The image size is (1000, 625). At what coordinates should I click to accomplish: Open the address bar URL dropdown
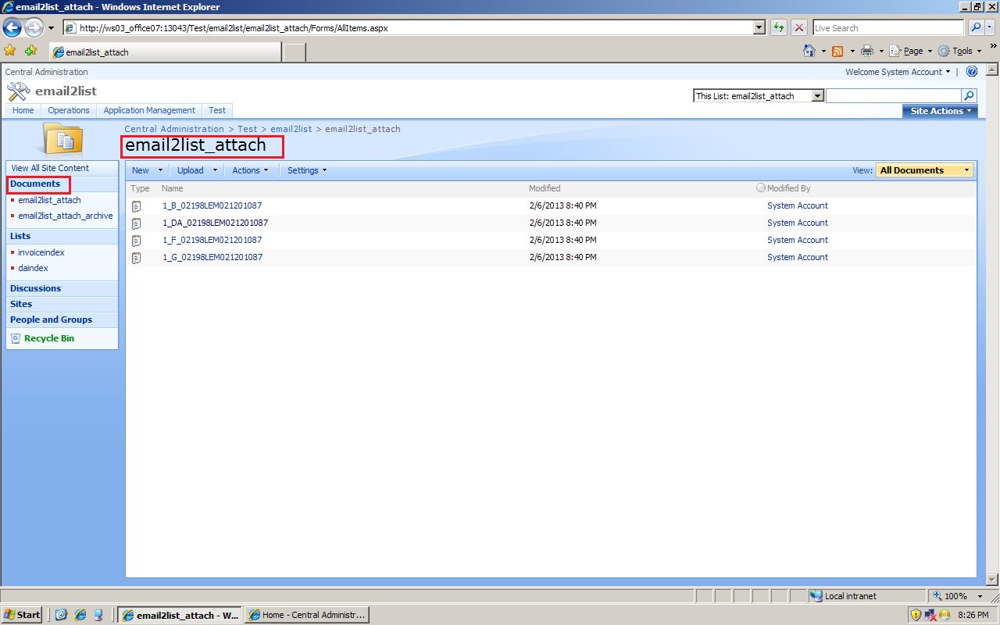pos(759,27)
